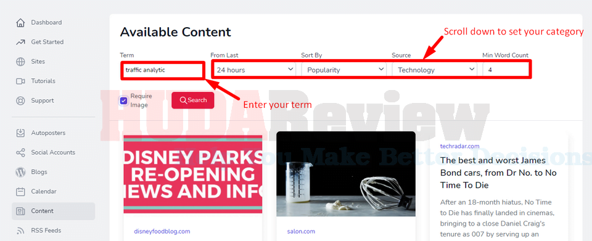Expand the Source Technology dropdown
This screenshot has height=241, width=592.
(x=435, y=70)
